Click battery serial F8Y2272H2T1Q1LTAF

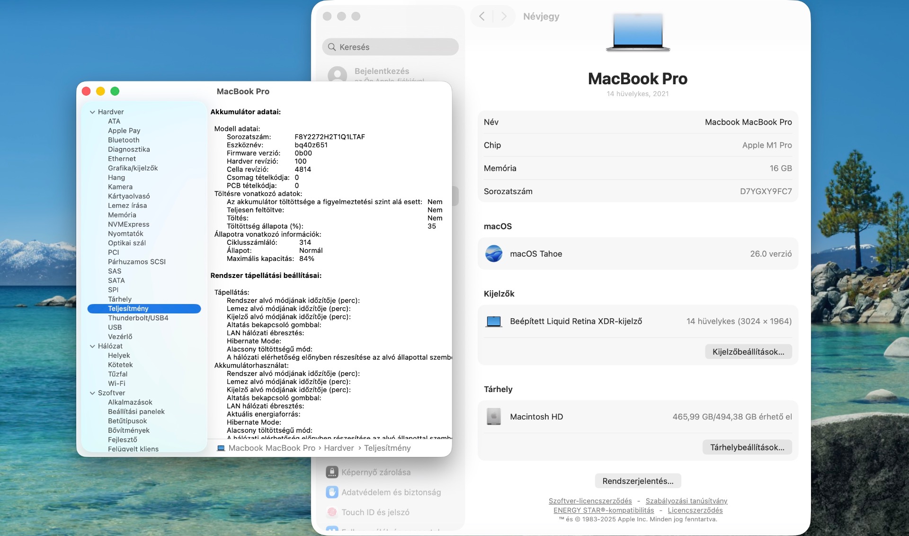pos(330,137)
